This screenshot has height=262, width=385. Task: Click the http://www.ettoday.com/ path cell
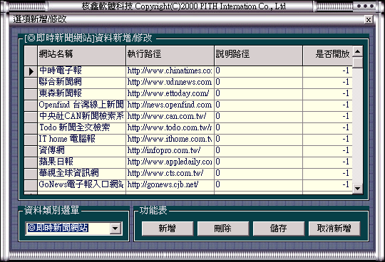pyautogui.click(x=170, y=94)
